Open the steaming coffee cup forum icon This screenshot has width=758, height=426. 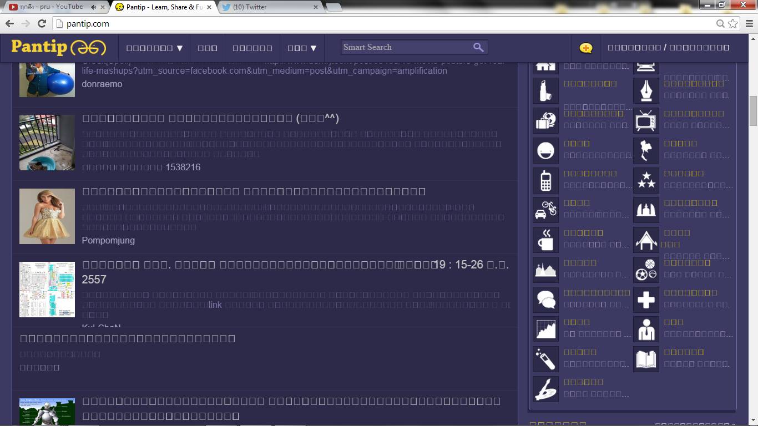click(x=545, y=240)
